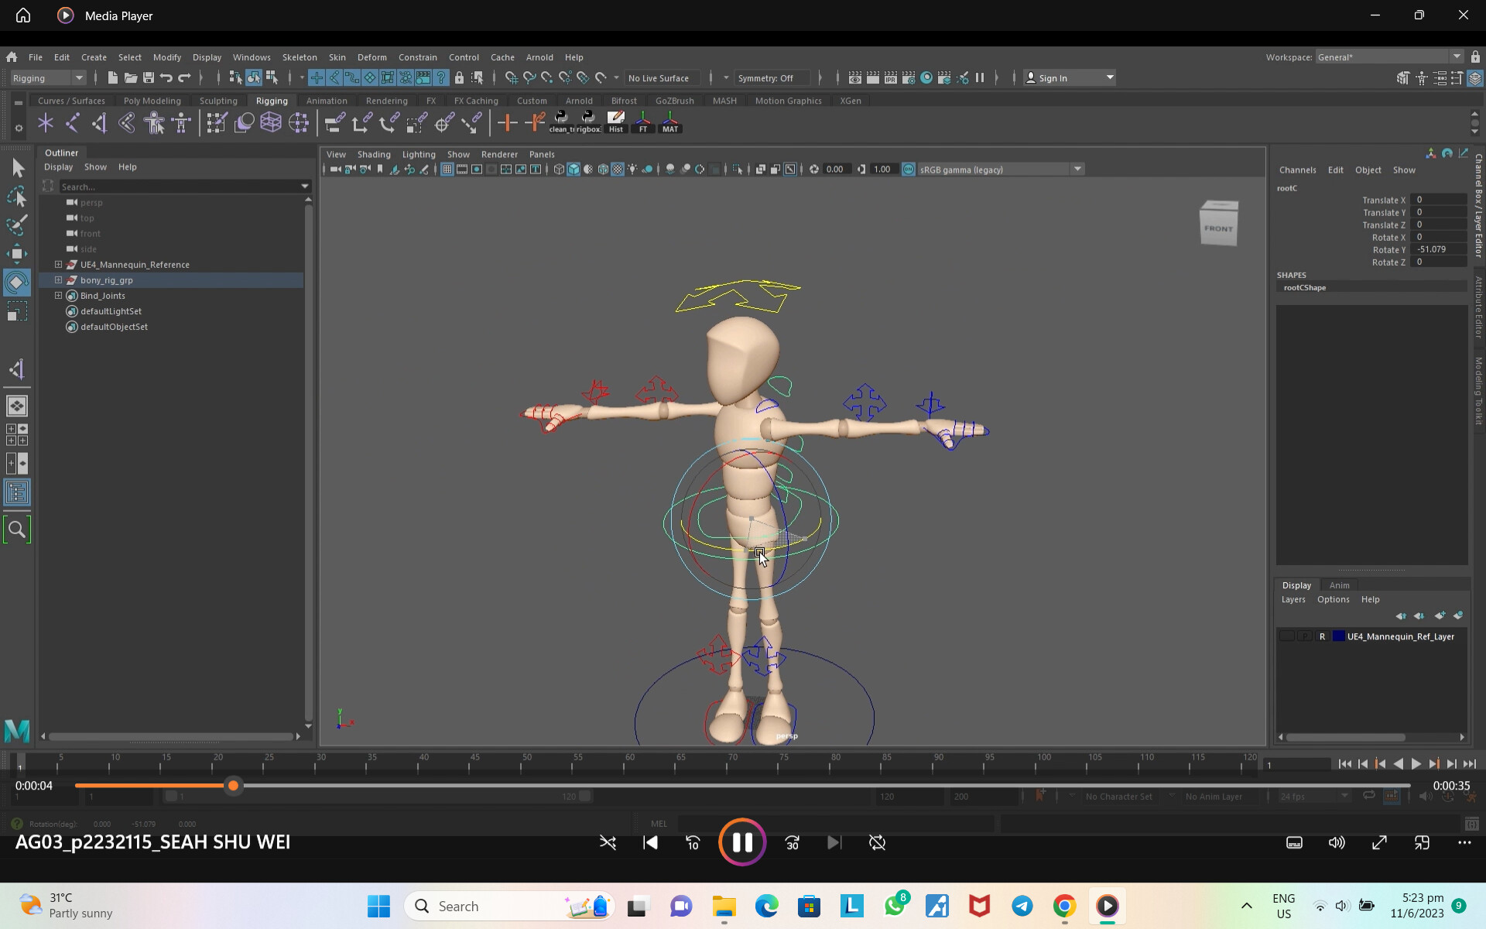Expand the Bind_Joints node in the Outliner
The height and width of the screenshot is (929, 1486).
57,295
